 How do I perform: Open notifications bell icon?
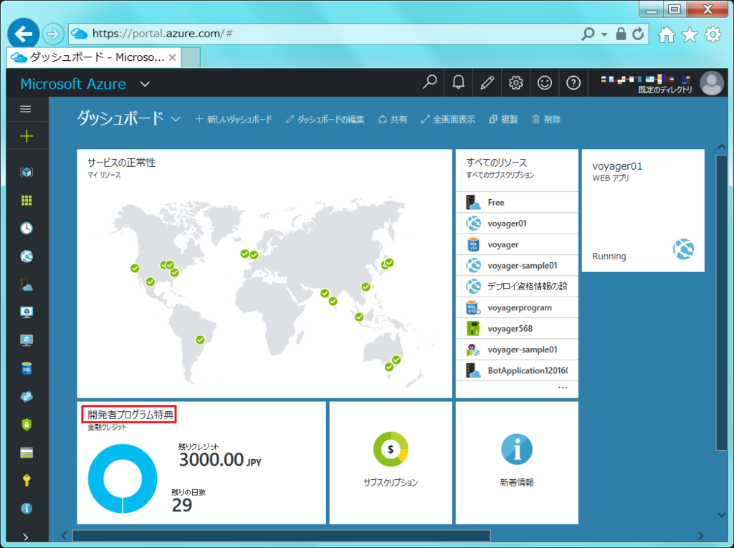click(458, 83)
